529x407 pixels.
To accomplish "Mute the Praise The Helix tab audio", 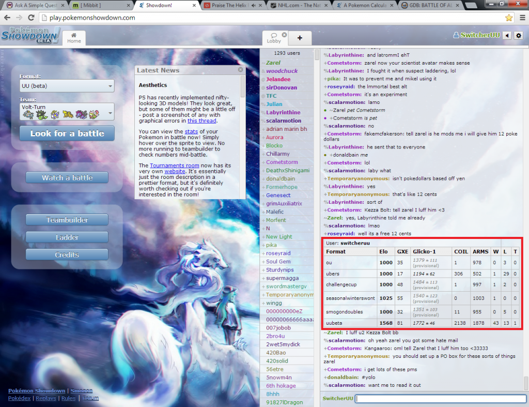I will pyautogui.click(x=253, y=5).
